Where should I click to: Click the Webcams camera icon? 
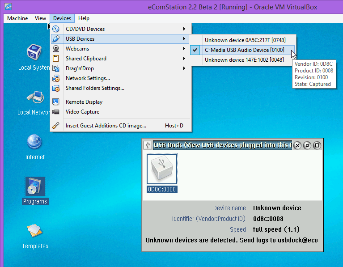(56, 49)
